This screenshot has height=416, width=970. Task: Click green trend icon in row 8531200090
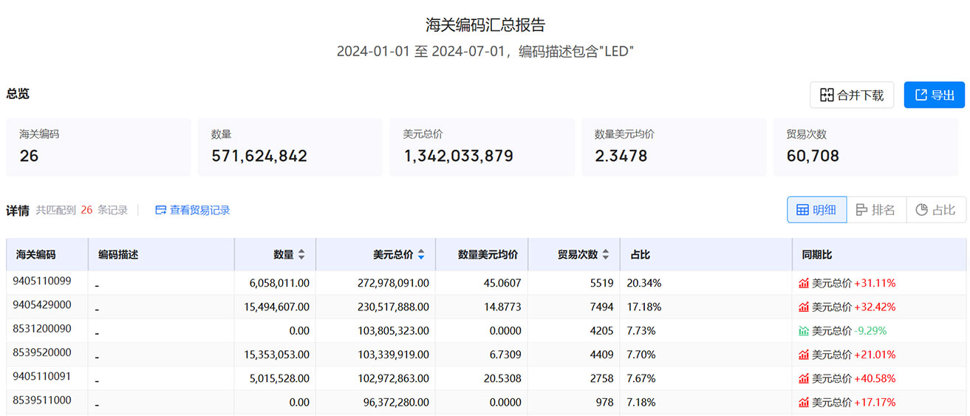pyautogui.click(x=804, y=331)
